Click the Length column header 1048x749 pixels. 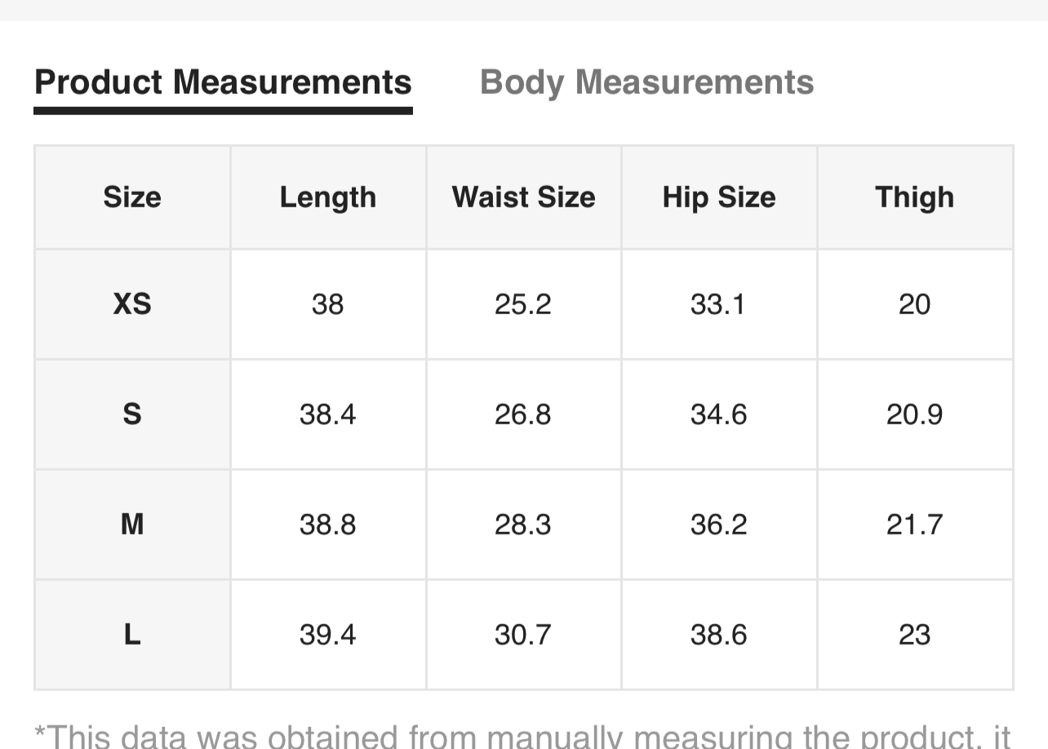coord(327,197)
